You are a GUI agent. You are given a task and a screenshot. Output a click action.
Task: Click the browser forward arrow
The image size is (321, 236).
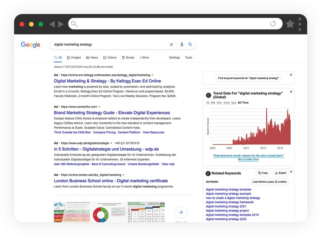(x=61, y=24)
